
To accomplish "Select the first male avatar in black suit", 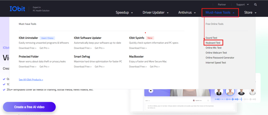I will coord(219,92).
